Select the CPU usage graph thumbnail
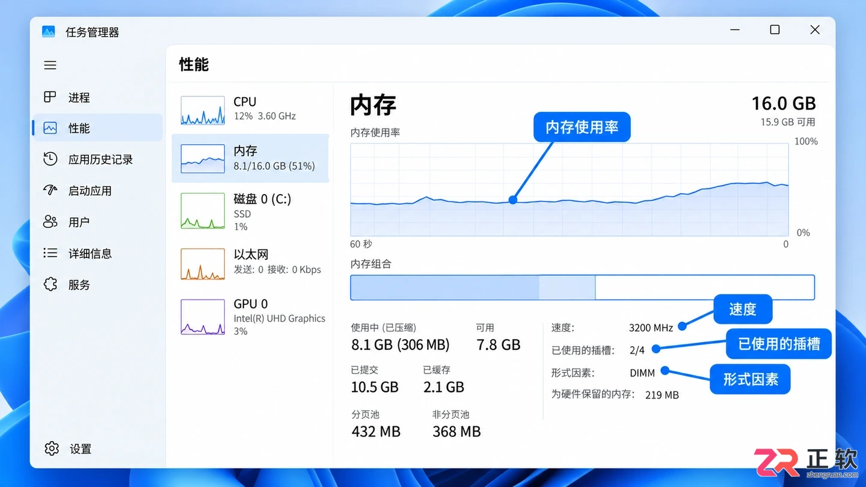Viewport: 866px width, 487px height. (203, 109)
